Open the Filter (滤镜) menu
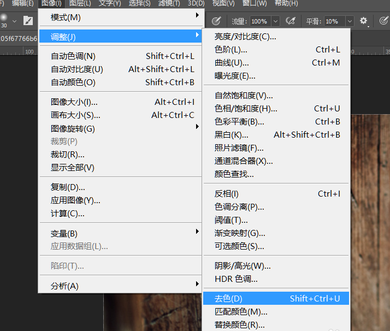The width and height of the screenshot is (390, 331). pos(169,3)
